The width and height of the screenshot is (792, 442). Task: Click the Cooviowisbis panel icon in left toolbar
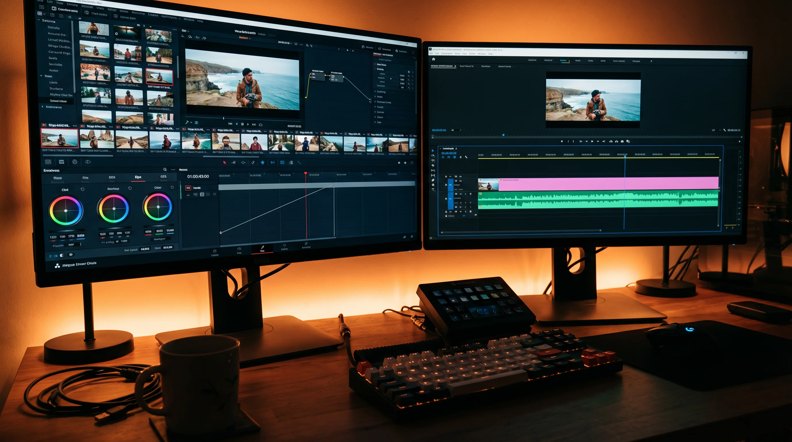pyautogui.click(x=54, y=9)
